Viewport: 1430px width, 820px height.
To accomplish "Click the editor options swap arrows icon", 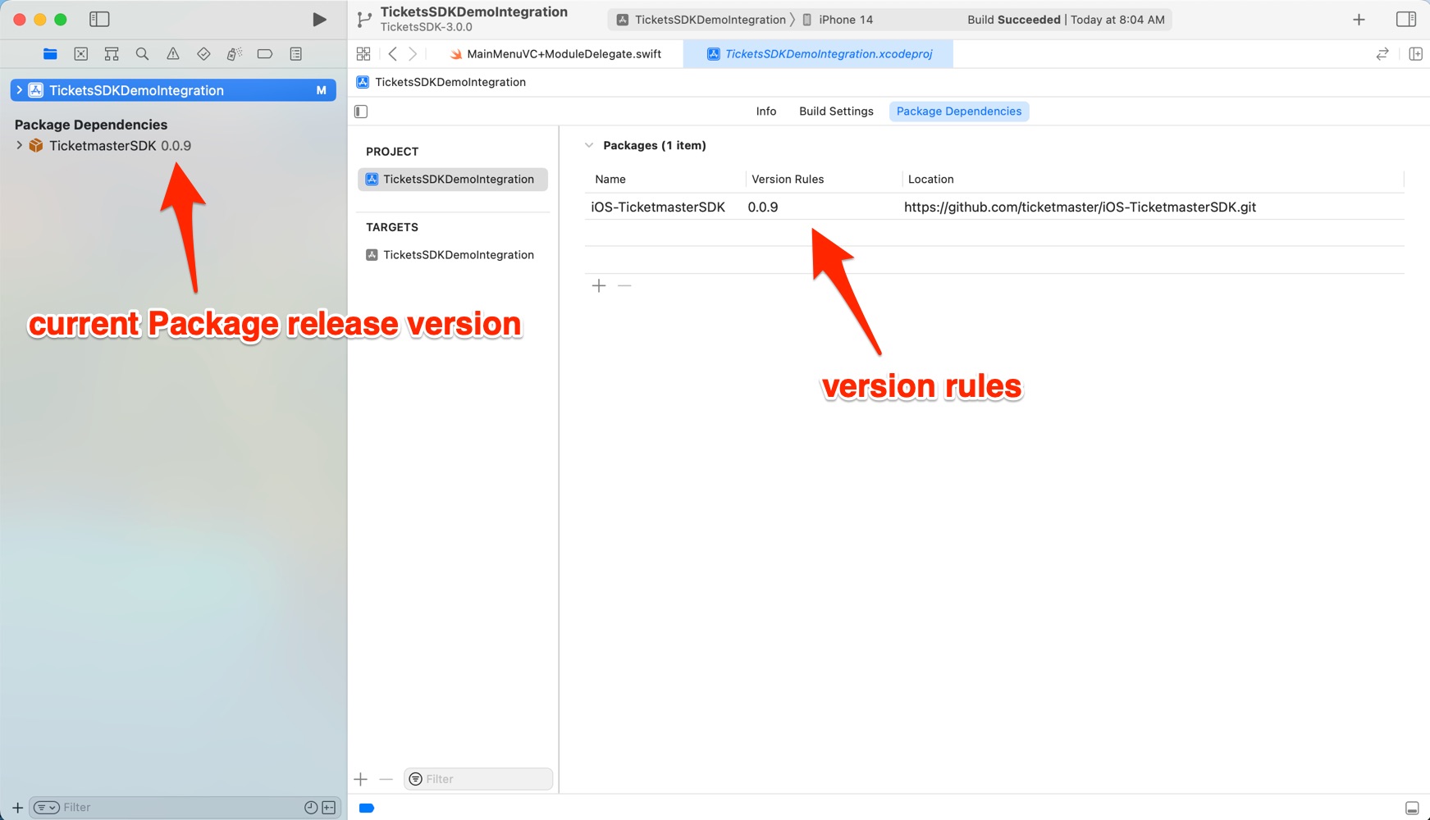I will (1382, 54).
